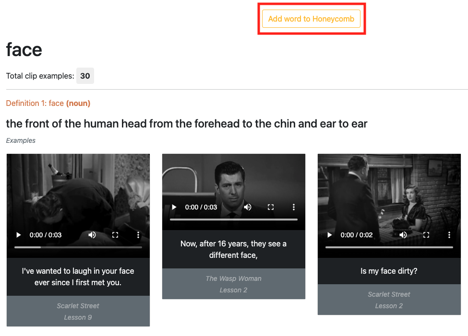Click the definition text "the front of the human head"
This screenshot has width=468, height=336.
point(187,124)
